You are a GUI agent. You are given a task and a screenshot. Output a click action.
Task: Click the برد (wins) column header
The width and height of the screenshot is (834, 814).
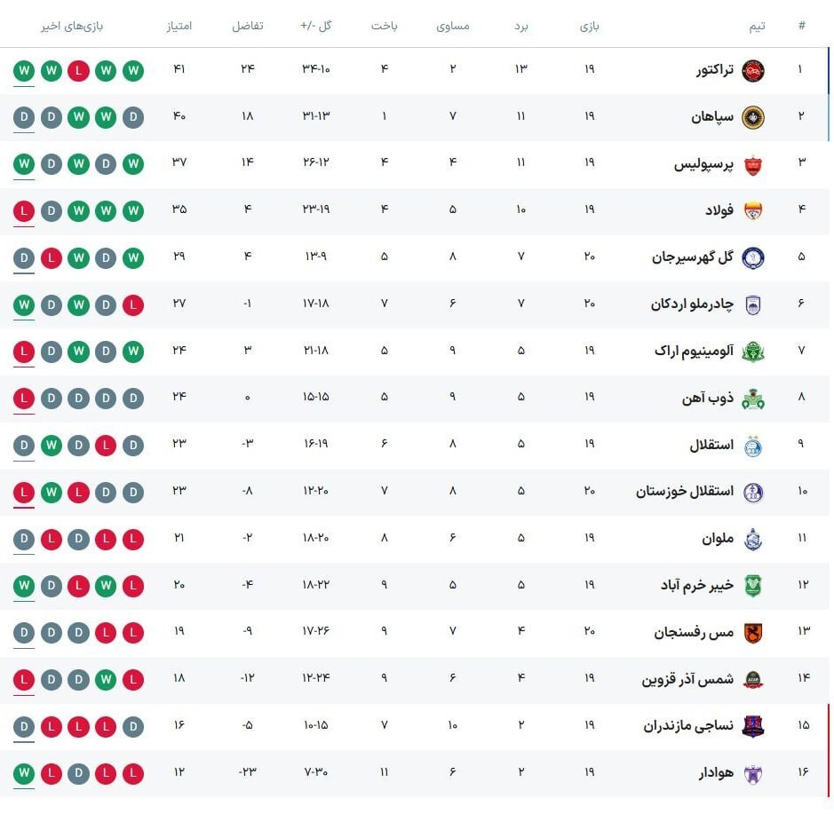521,26
